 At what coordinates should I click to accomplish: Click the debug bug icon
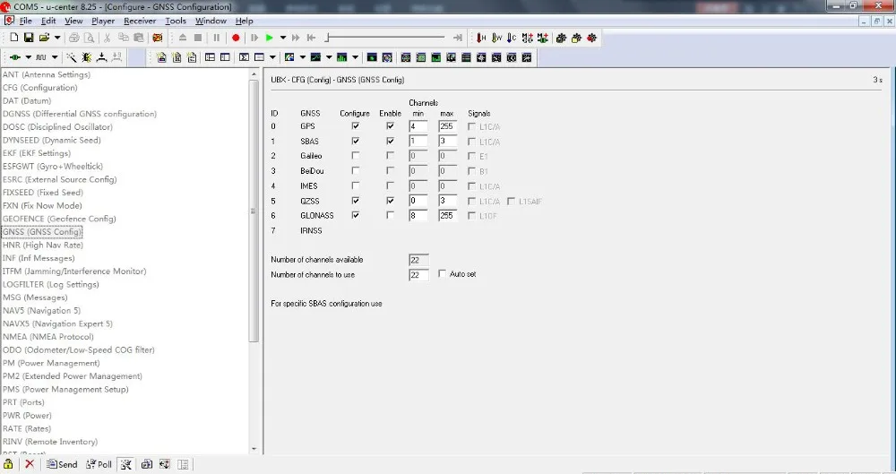[x=86, y=57]
